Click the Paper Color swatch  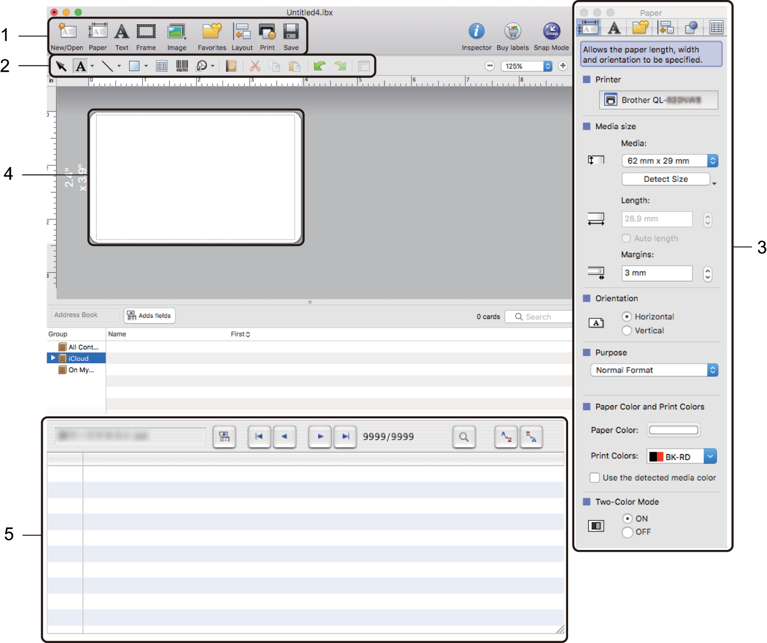(673, 430)
